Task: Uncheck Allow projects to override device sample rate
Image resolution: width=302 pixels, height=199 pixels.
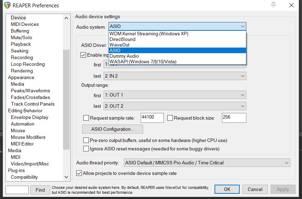Action: pyautogui.click(x=79, y=173)
